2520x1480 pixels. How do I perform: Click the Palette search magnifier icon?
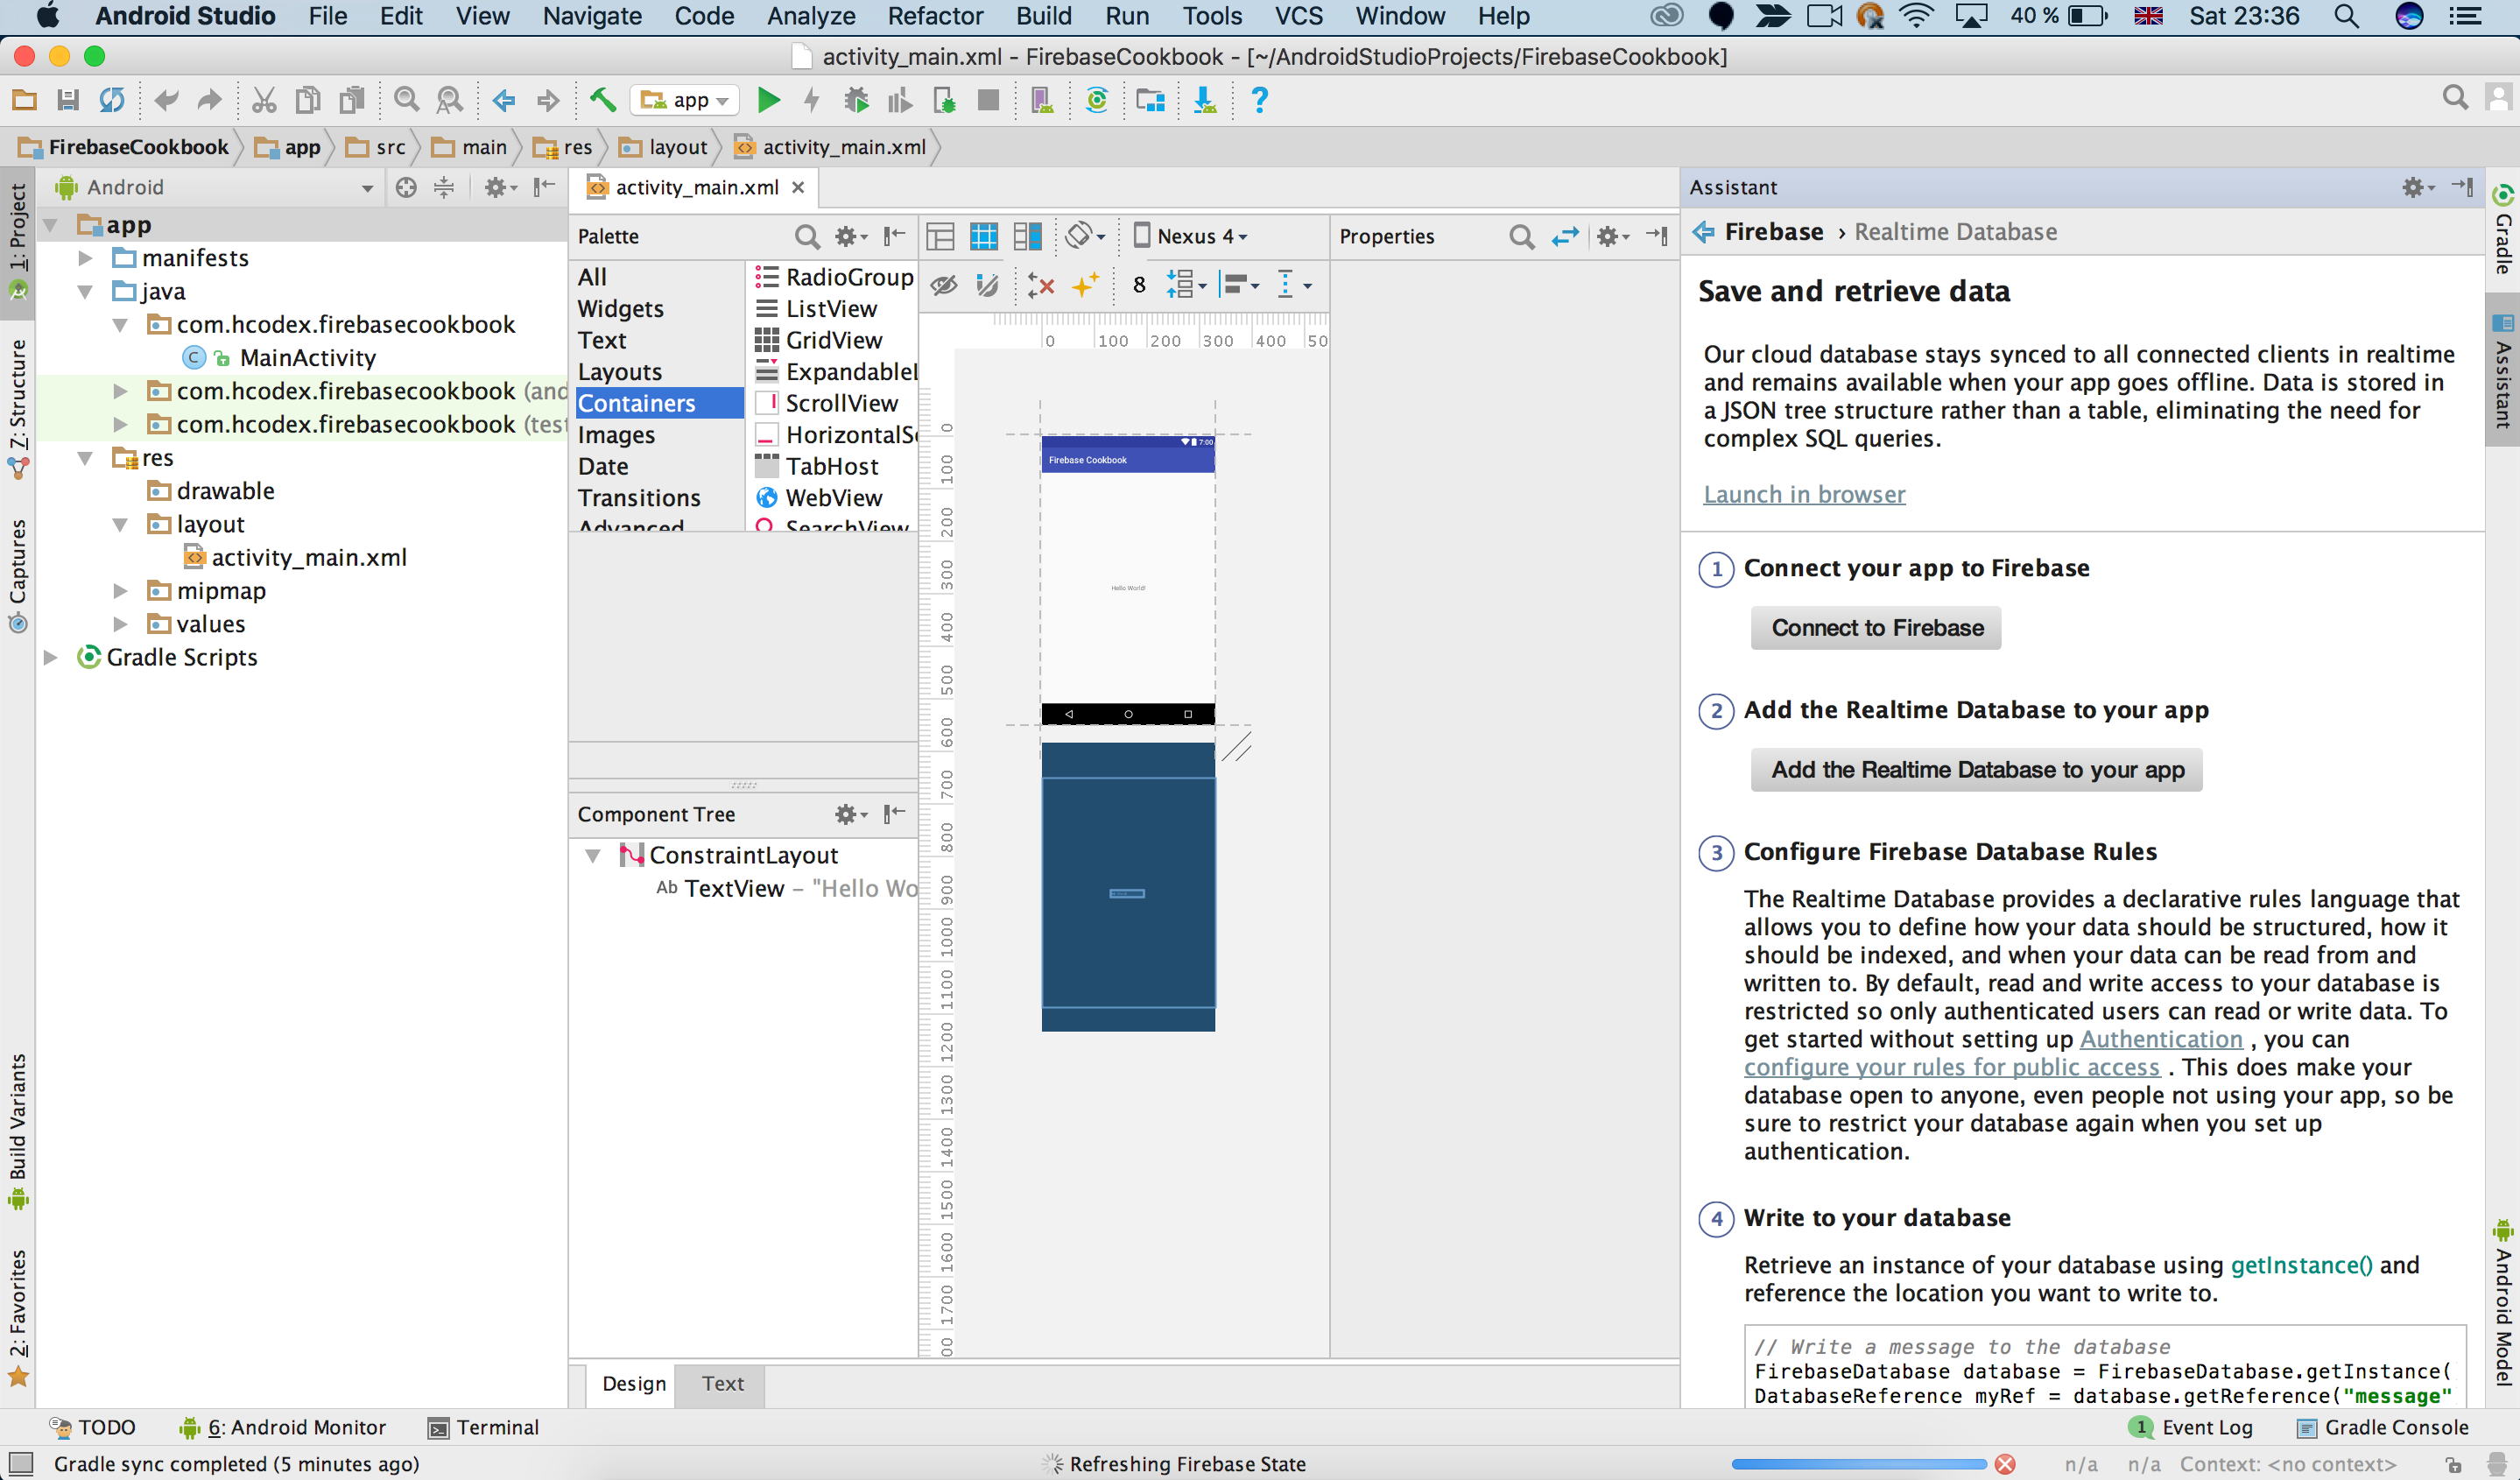click(806, 237)
